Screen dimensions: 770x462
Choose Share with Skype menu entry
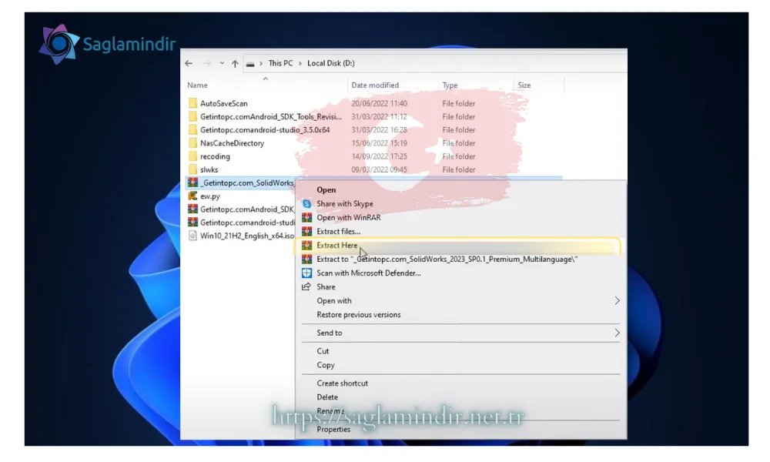click(x=345, y=204)
